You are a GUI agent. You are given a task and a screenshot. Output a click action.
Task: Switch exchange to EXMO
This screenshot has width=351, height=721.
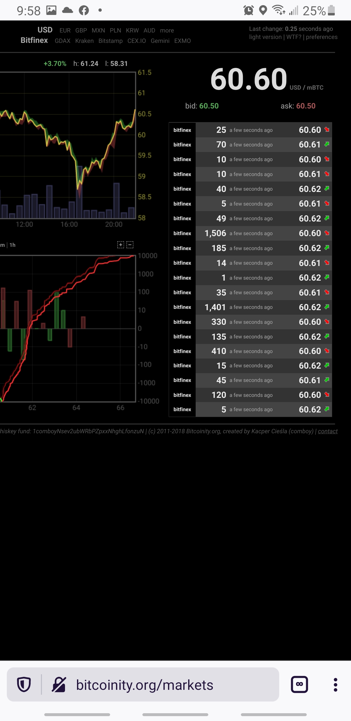183,41
